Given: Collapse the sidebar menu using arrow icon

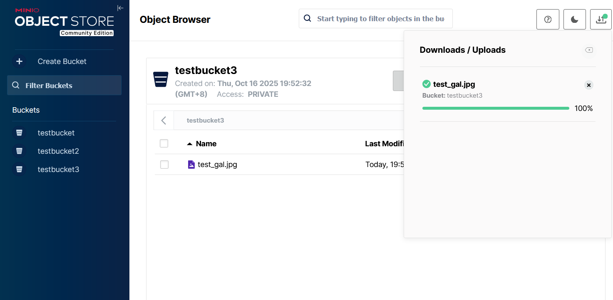Looking at the screenshot, I should [120, 8].
